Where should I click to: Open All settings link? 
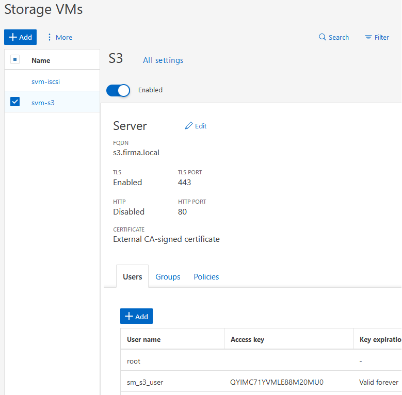click(163, 60)
